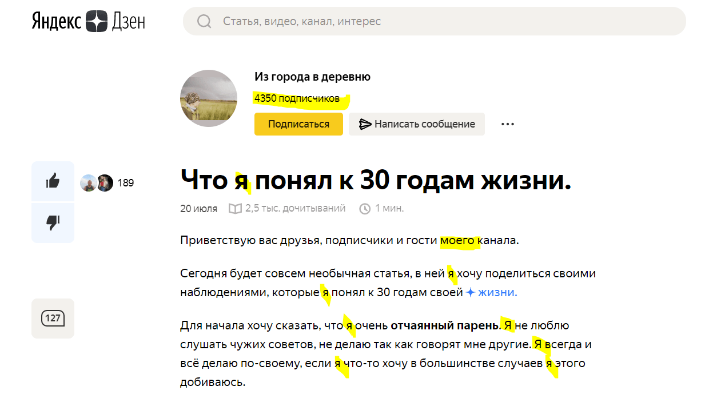
Task: Open comments via the 127 comment icon
Action: click(x=53, y=319)
